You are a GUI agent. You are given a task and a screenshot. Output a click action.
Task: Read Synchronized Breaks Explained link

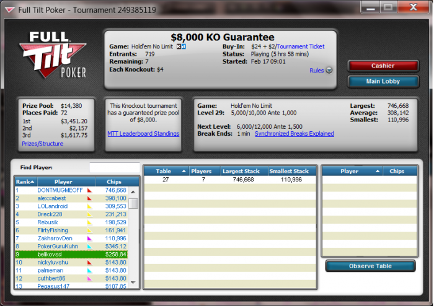click(x=294, y=134)
